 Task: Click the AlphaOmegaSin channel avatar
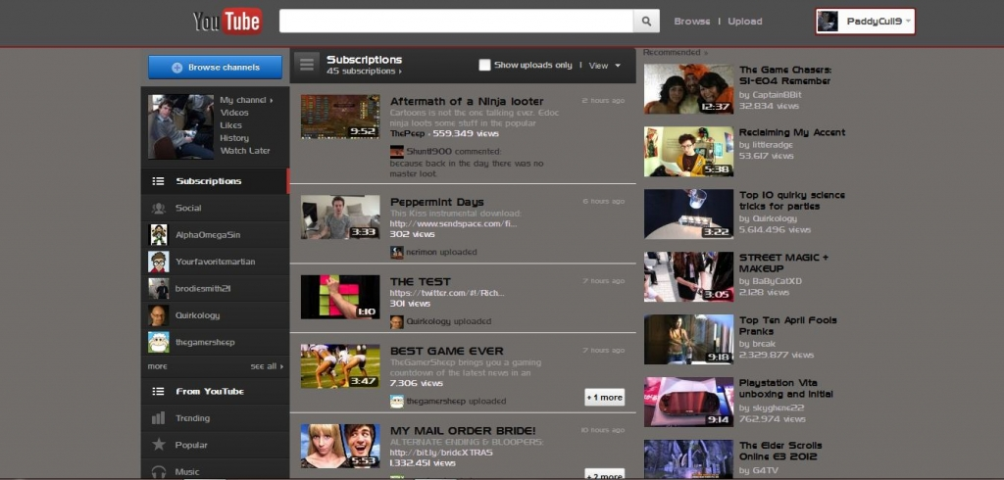click(x=158, y=235)
